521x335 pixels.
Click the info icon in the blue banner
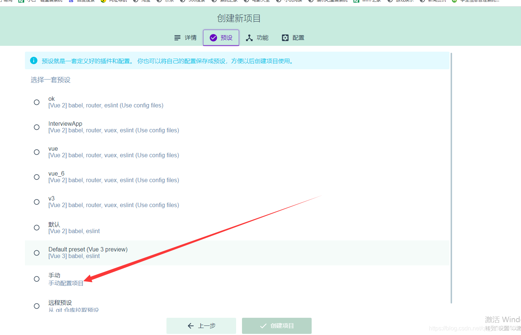tap(34, 60)
